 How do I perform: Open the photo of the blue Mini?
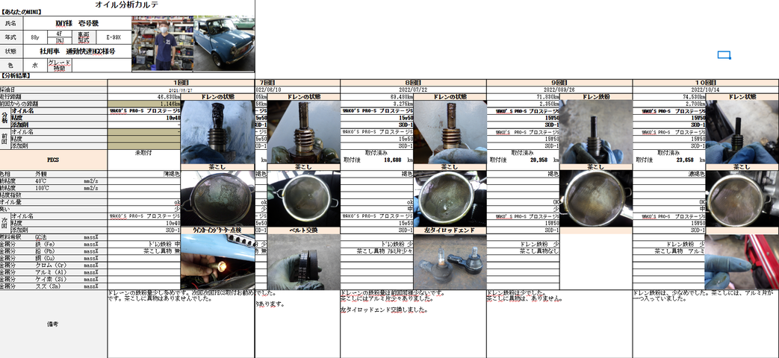pyautogui.click(x=223, y=44)
